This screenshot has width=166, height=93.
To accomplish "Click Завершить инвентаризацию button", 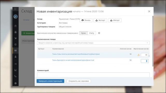I will (50, 81).
